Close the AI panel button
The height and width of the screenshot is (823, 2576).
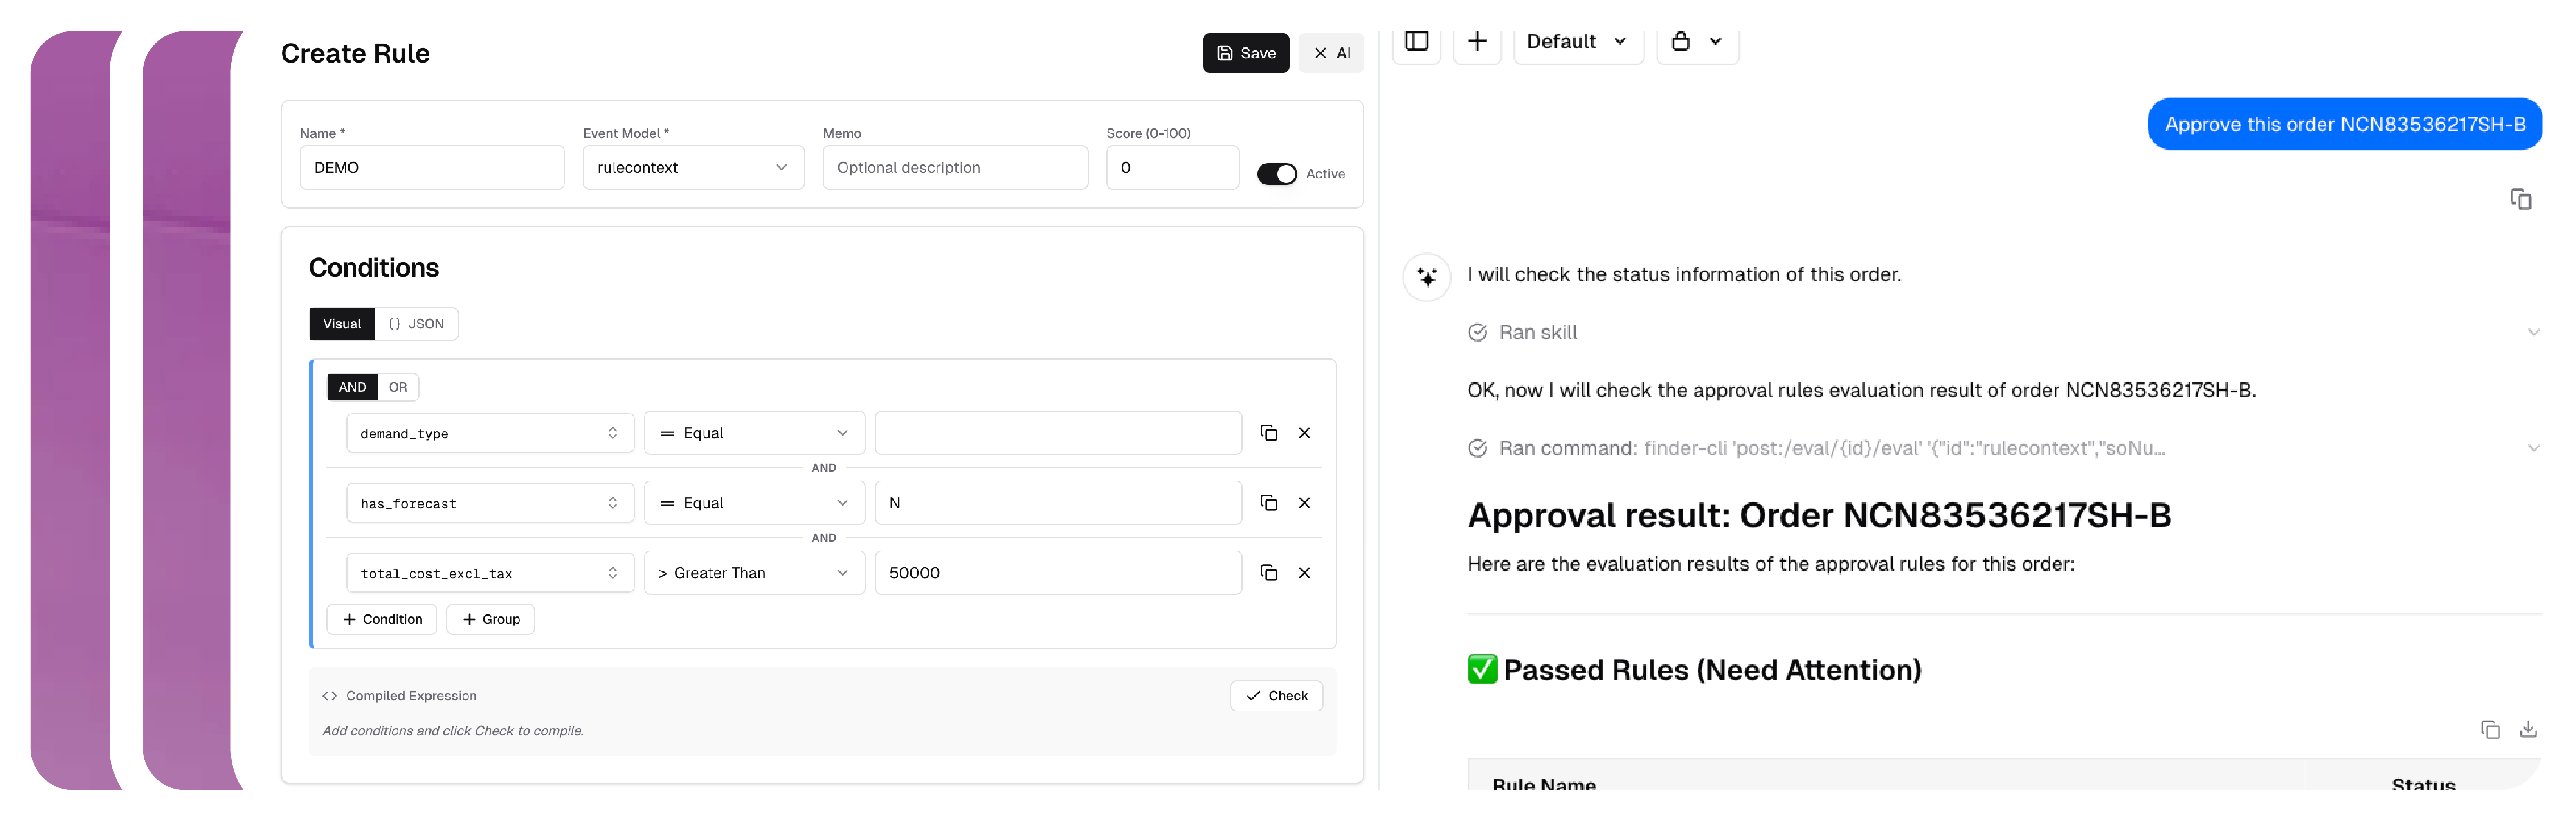tap(1331, 53)
